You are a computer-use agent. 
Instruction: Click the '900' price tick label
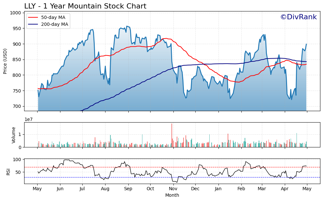point(17,44)
